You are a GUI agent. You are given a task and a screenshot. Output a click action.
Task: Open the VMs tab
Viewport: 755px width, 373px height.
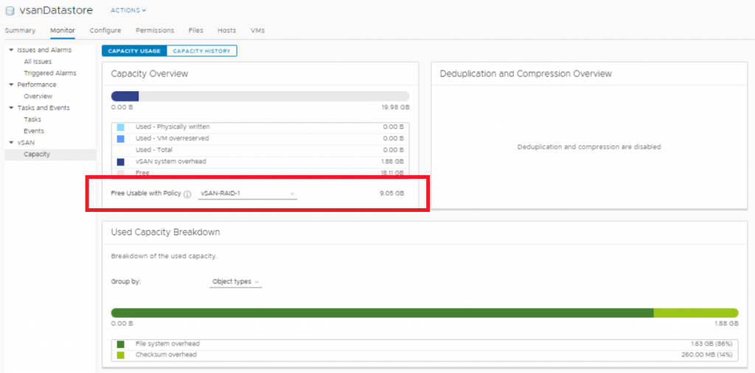[257, 30]
